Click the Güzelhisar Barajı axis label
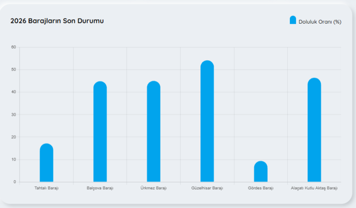Screen dimensions: 356x208 207,188
